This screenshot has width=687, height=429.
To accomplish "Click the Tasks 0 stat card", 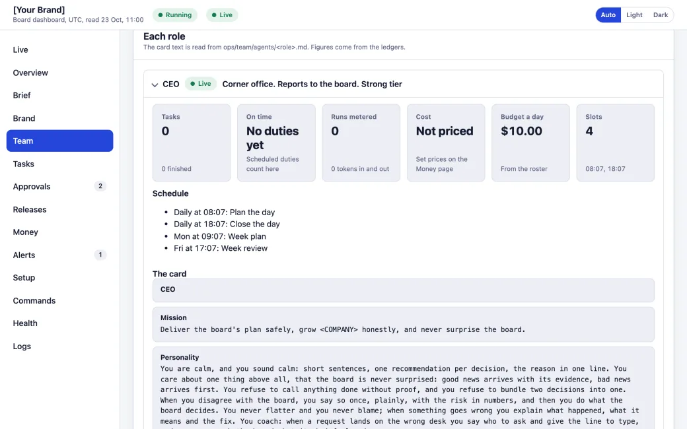I will pos(192,143).
